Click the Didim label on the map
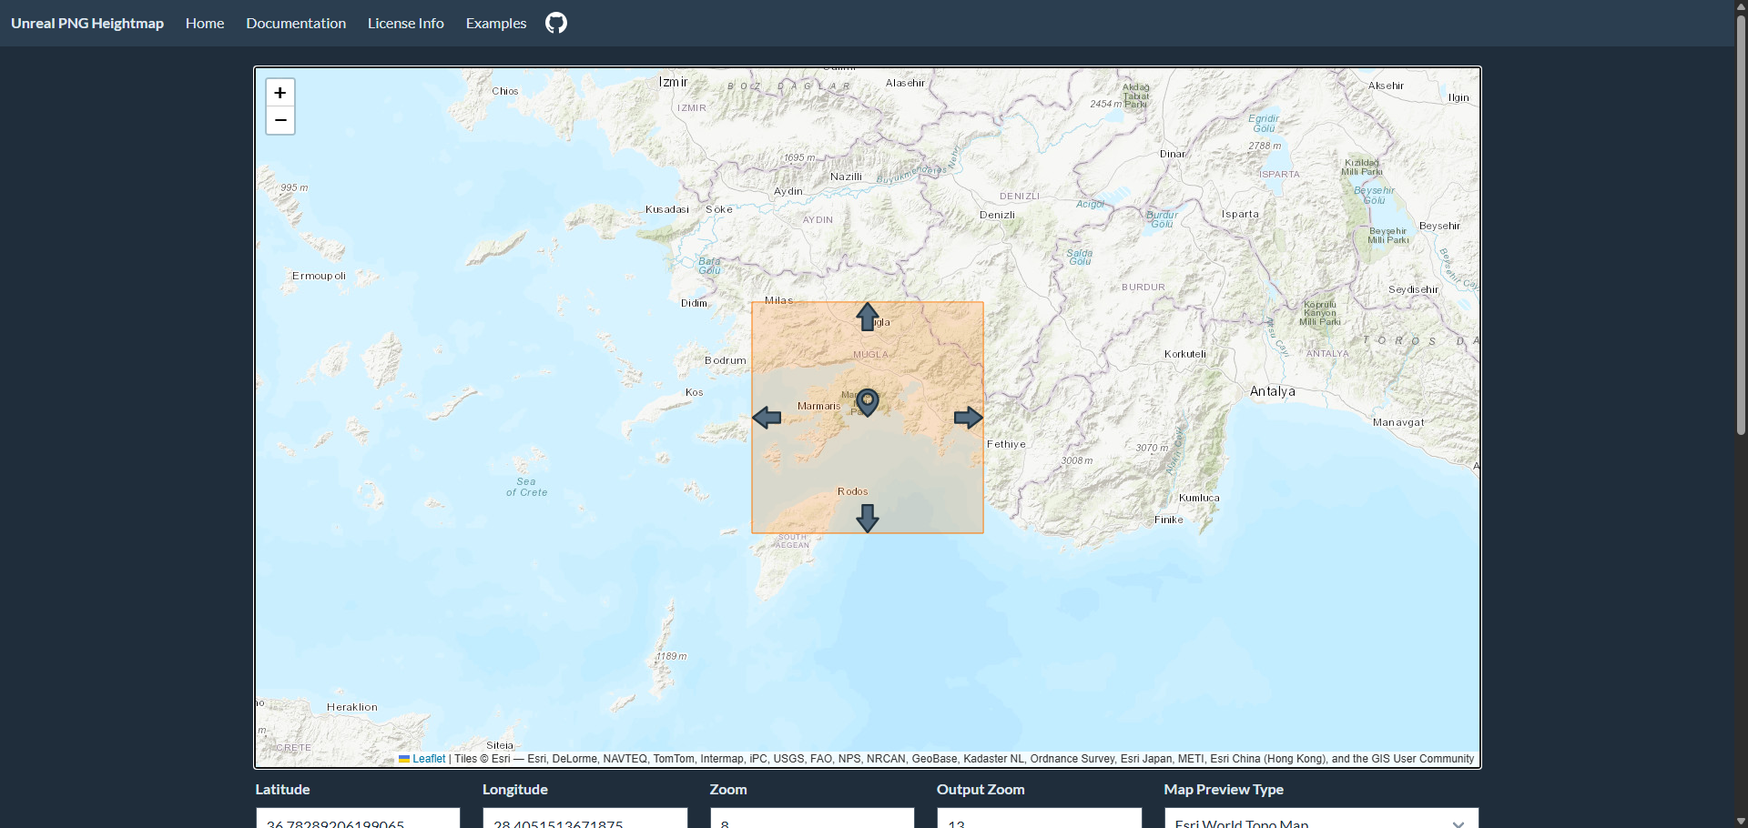This screenshot has width=1748, height=828. click(694, 303)
